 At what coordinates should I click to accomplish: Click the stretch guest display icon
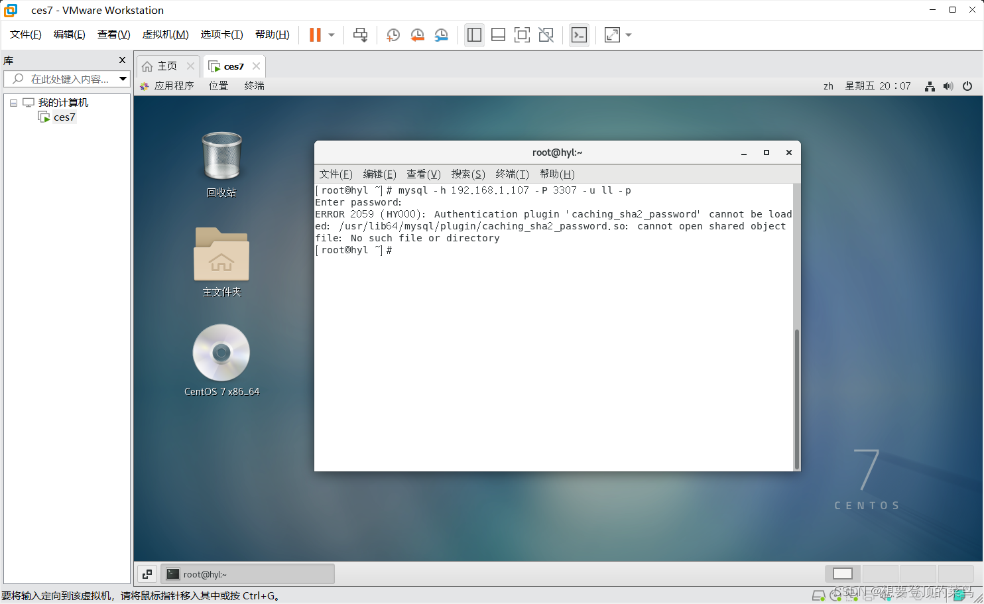pyautogui.click(x=612, y=35)
